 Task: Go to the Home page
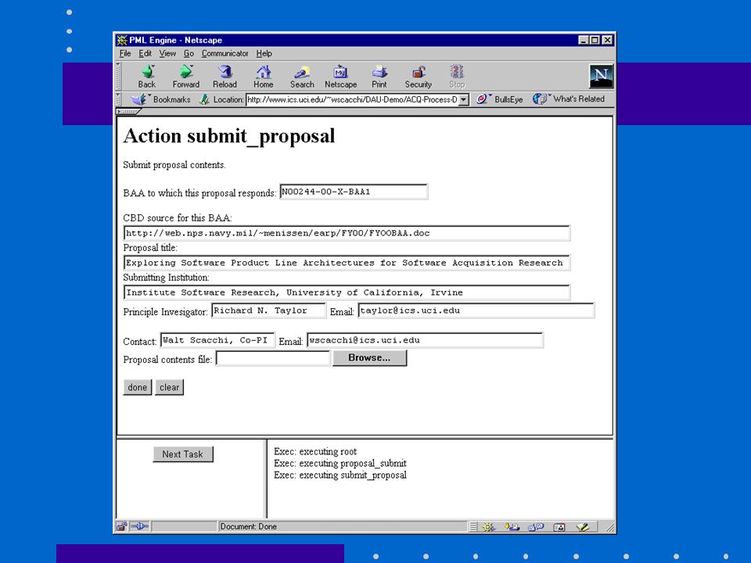tap(264, 77)
